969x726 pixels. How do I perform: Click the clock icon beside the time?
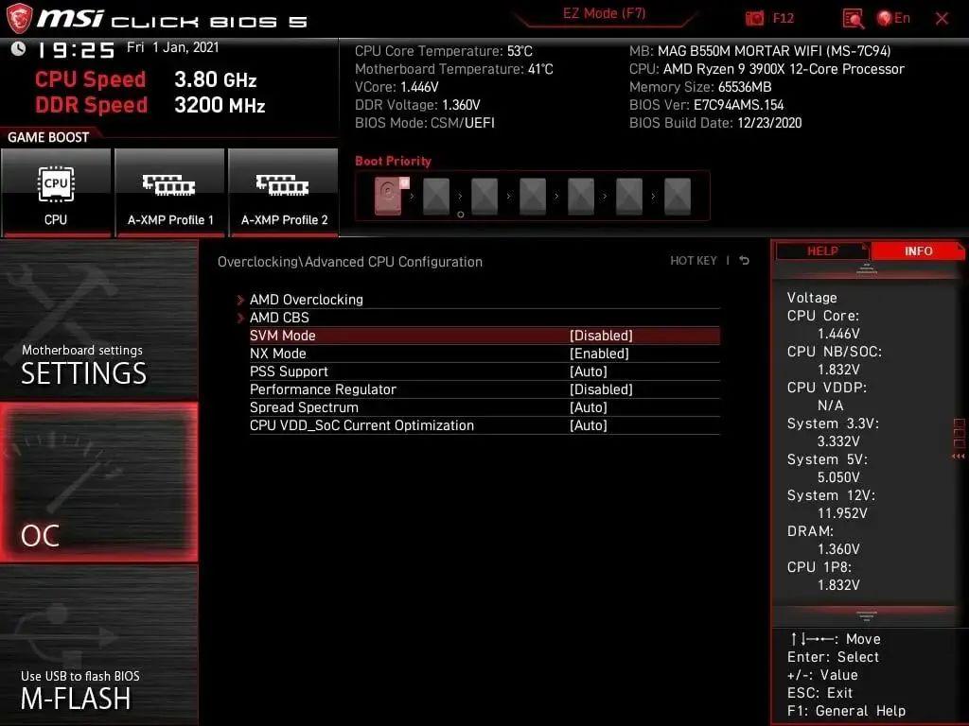pyautogui.click(x=18, y=48)
